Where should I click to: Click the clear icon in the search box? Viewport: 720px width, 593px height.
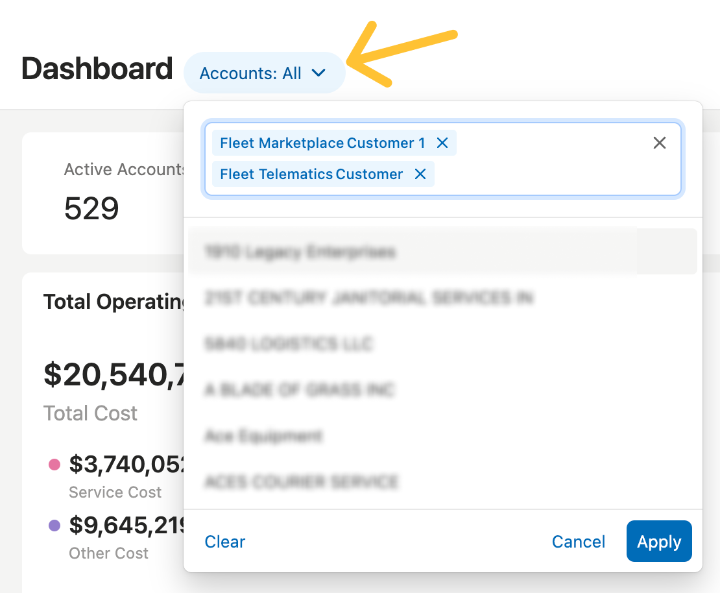pyautogui.click(x=660, y=143)
